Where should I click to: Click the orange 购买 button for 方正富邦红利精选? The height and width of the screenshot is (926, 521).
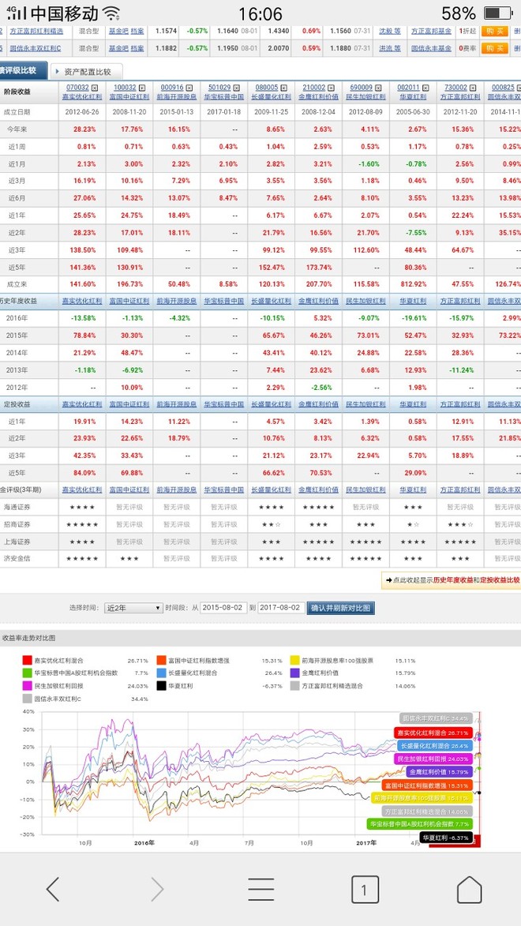[x=494, y=31]
